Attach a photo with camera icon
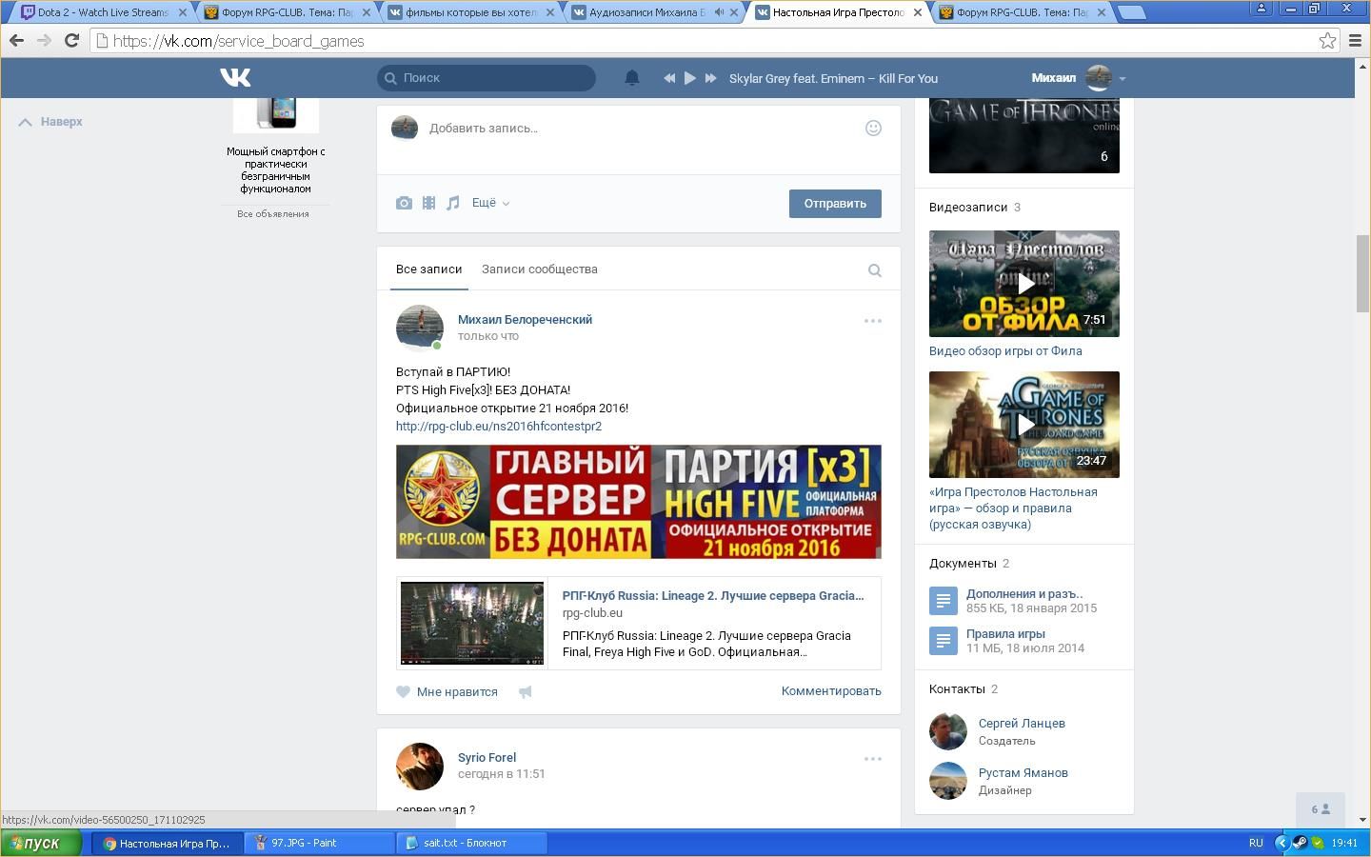 pos(404,203)
